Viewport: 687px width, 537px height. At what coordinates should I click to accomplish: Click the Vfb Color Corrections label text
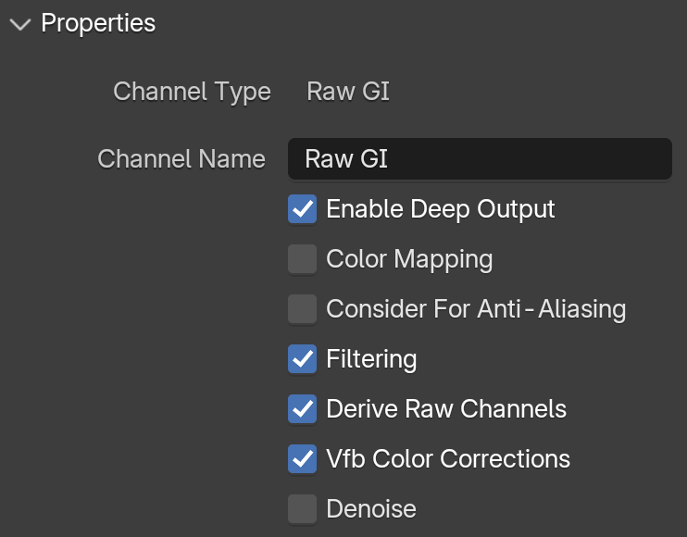[x=448, y=458]
